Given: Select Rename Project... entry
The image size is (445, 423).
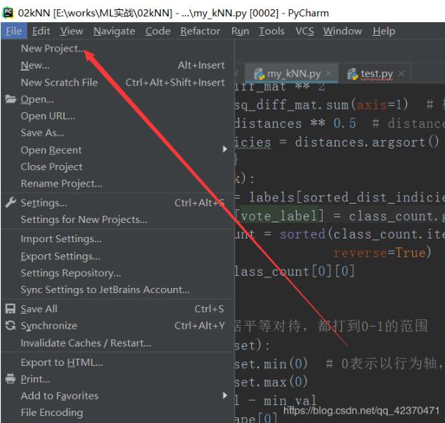Looking at the screenshot, I should [117, 183].
